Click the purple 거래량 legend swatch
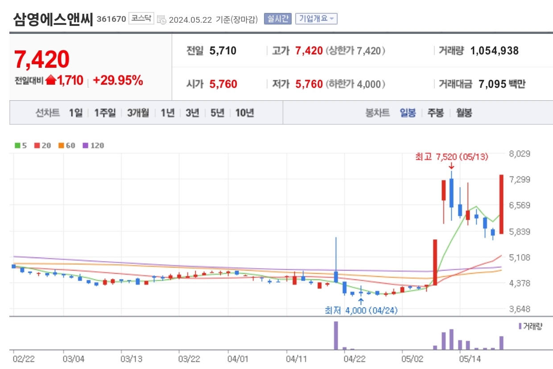Screen dimensions: 553x369 [x=520, y=326]
